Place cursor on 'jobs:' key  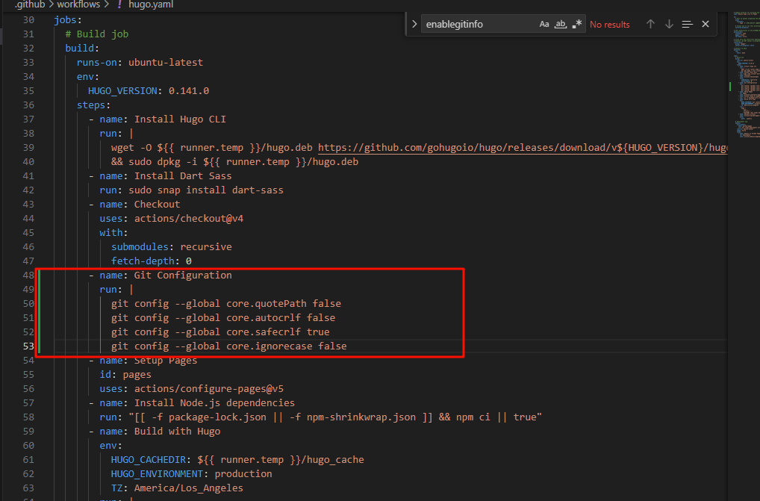(x=68, y=20)
